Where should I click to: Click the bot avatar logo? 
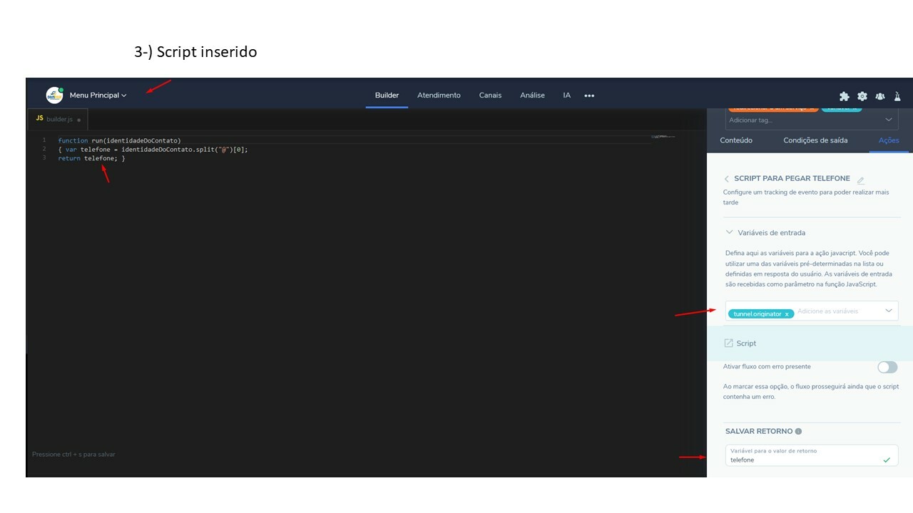[55, 95]
